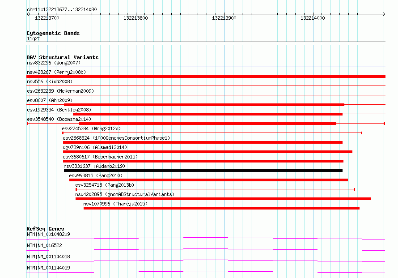Click the right arrow of the ruler
The image size is (398, 278).
click(x=384, y=14)
